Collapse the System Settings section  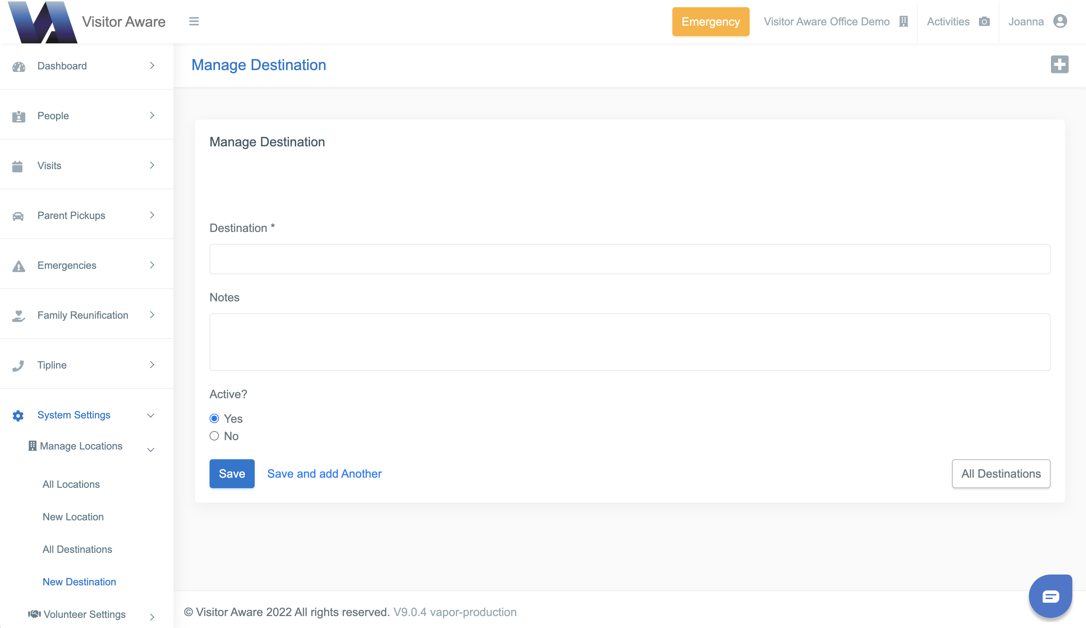(x=150, y=416)
